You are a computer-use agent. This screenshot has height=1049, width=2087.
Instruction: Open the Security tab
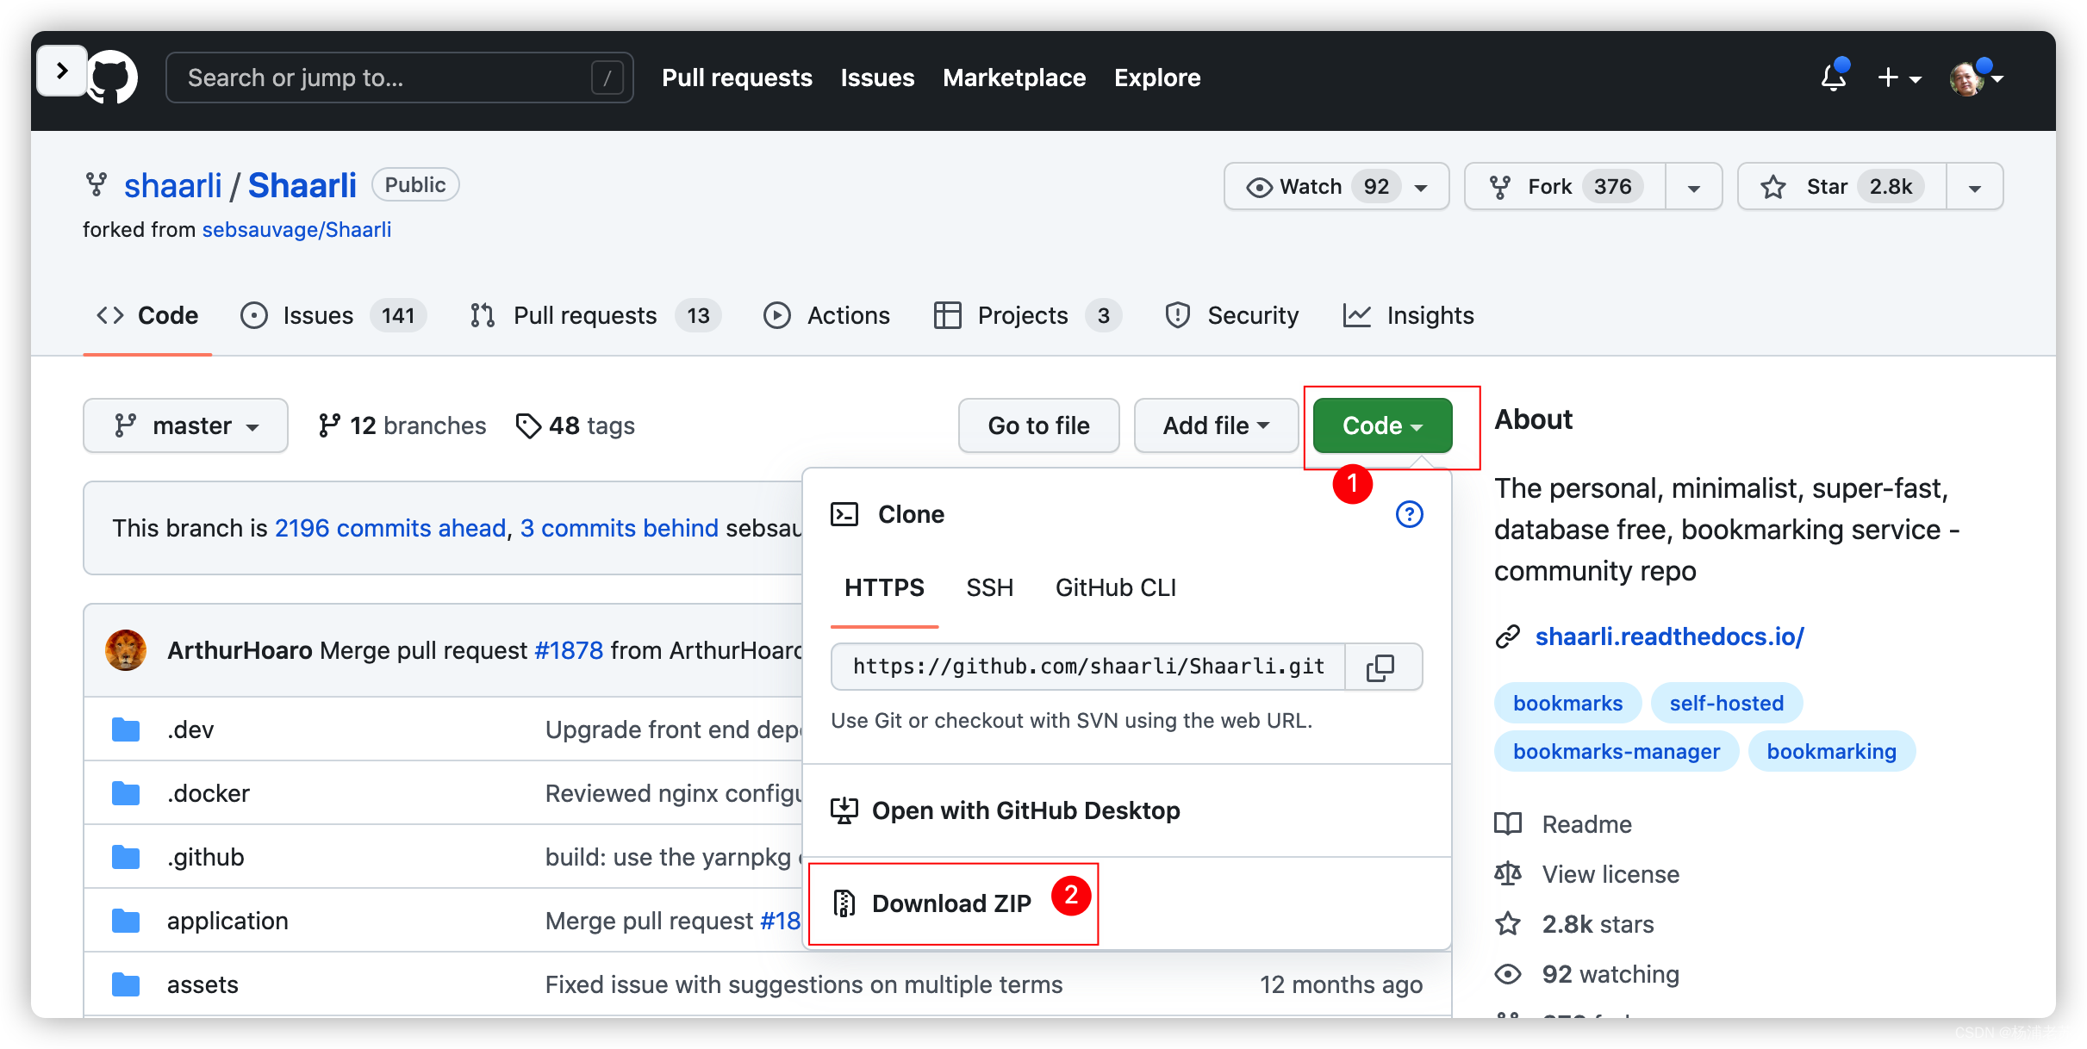1231,315
